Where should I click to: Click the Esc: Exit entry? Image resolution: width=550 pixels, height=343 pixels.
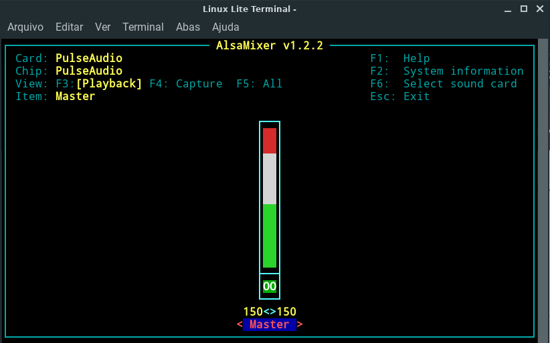pos(400,96)
